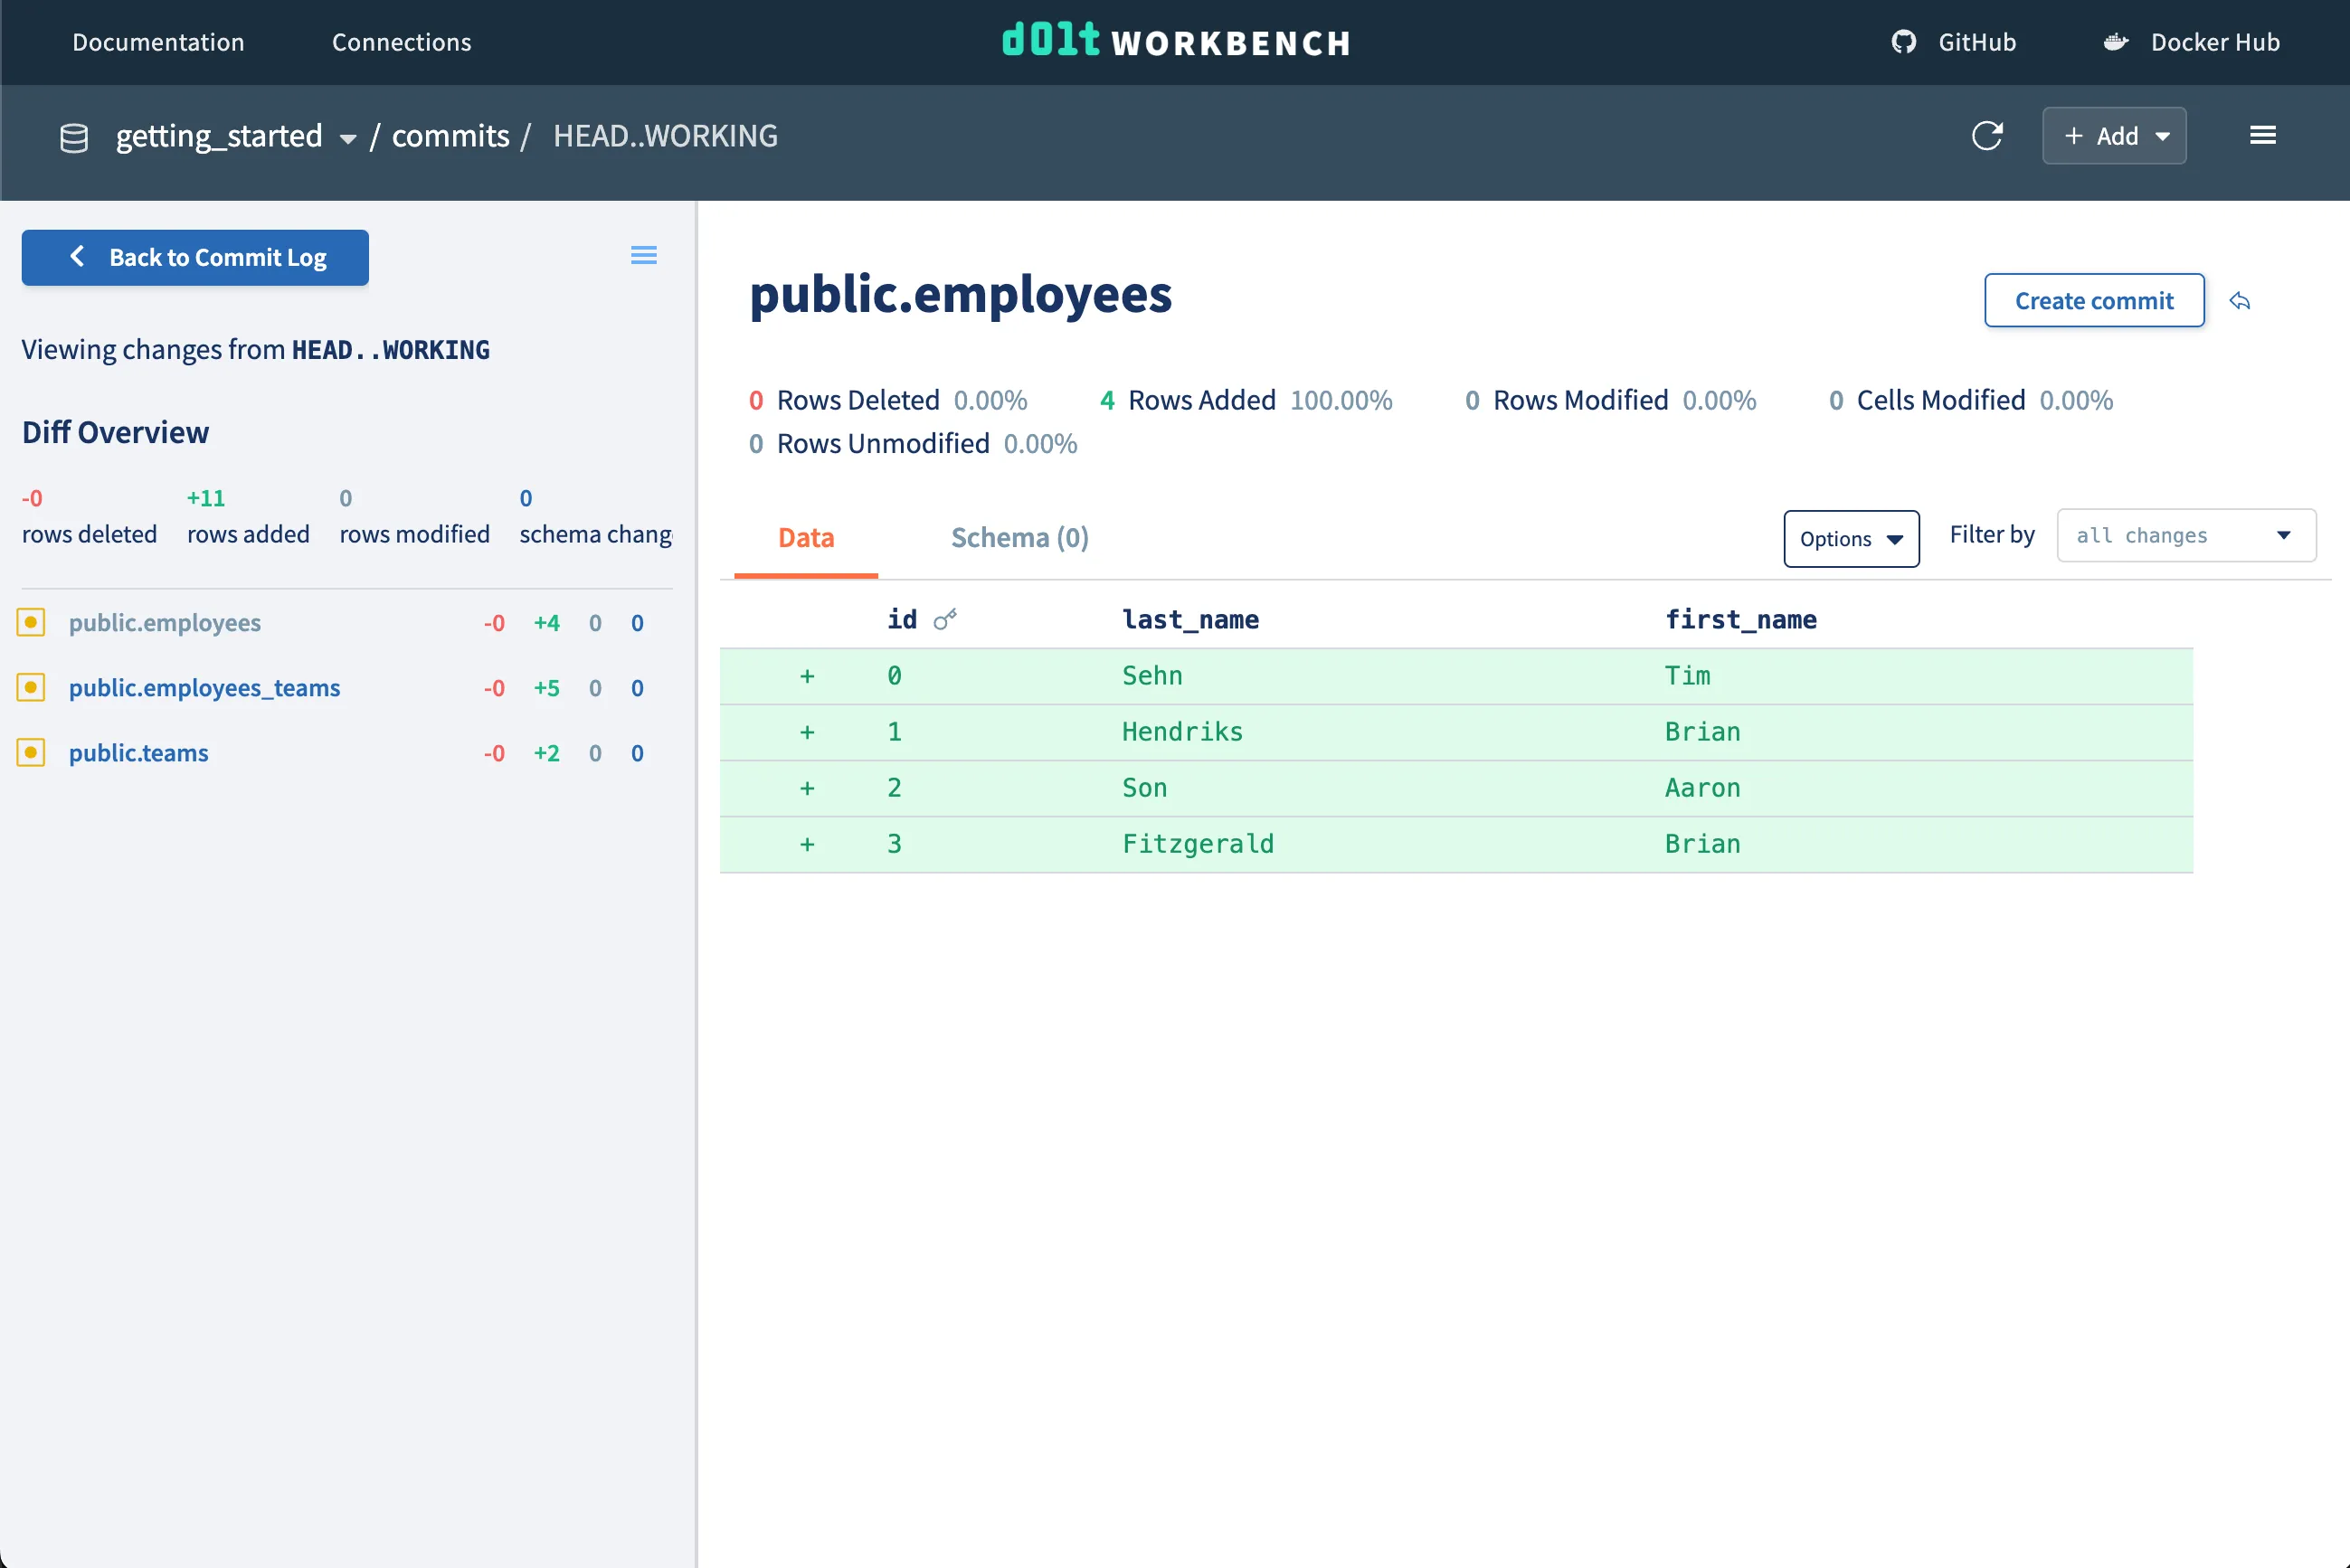Switch to the Schema (0) tab
2350x1568 pixels.
tap(1018, 537)
